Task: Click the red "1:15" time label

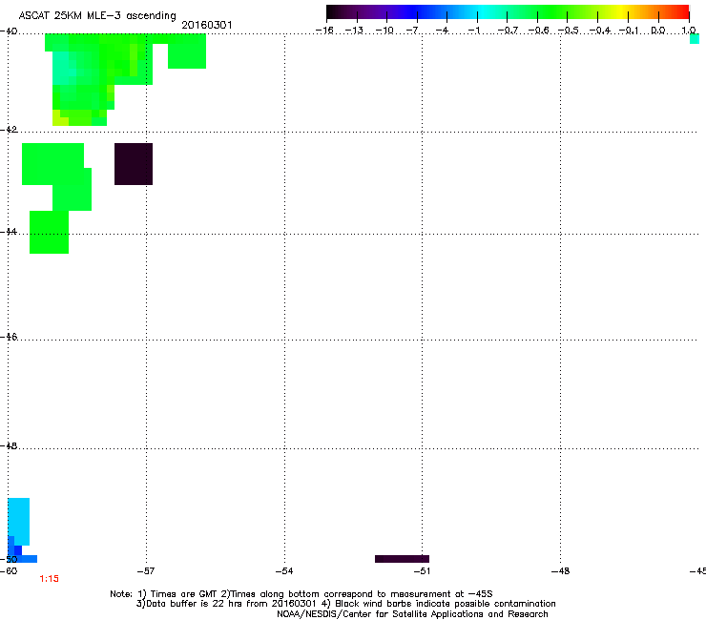Action: coord(49,579)
